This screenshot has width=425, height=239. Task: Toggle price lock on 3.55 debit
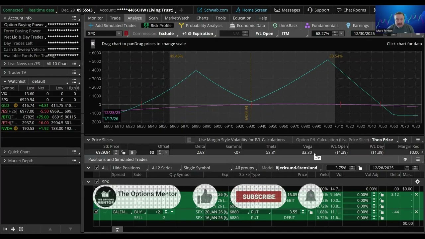[x=310, y=212]
